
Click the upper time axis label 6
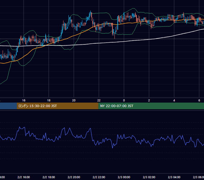[x=199, y=100]
